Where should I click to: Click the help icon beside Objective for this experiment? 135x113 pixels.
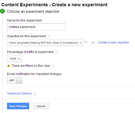click(49, 36)
